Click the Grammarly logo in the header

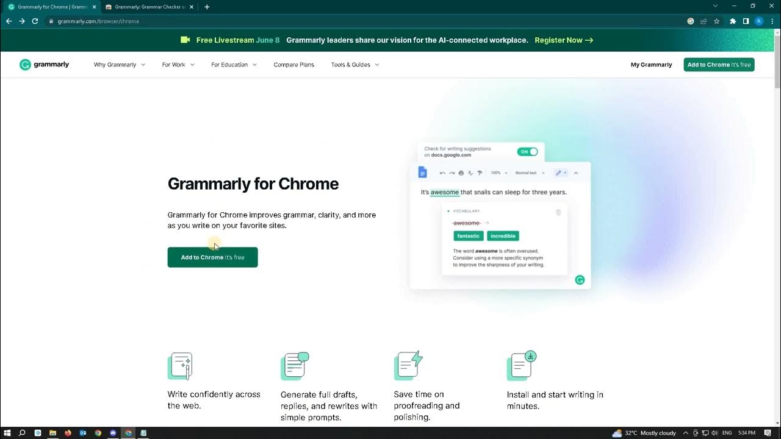coord(44,65)
